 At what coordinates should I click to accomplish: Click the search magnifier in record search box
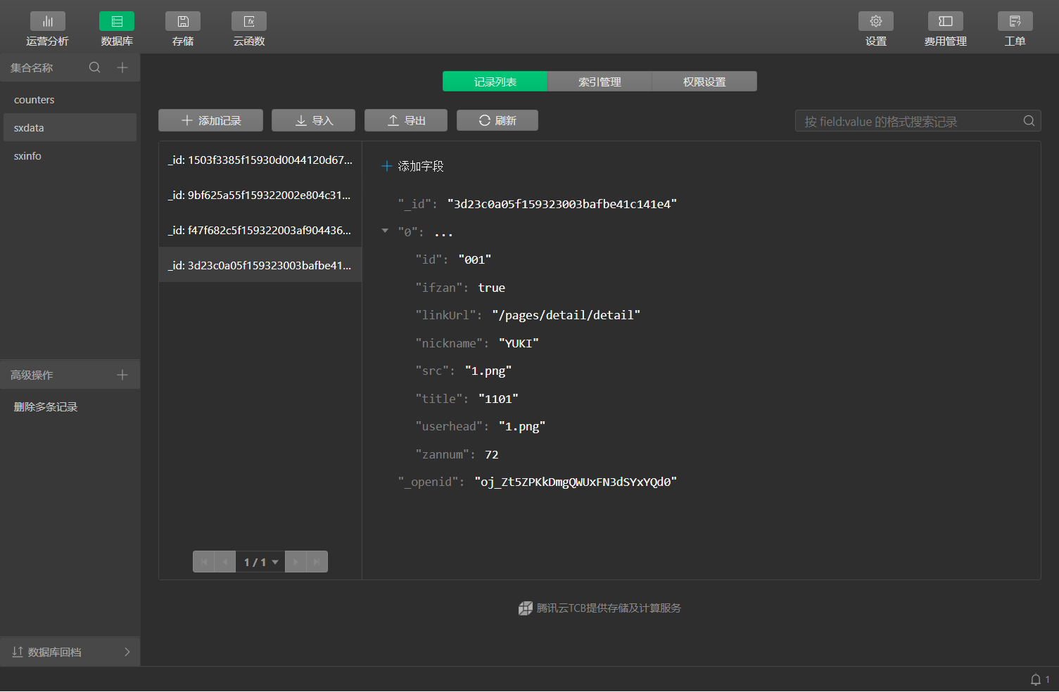(x=1029, y=121)
